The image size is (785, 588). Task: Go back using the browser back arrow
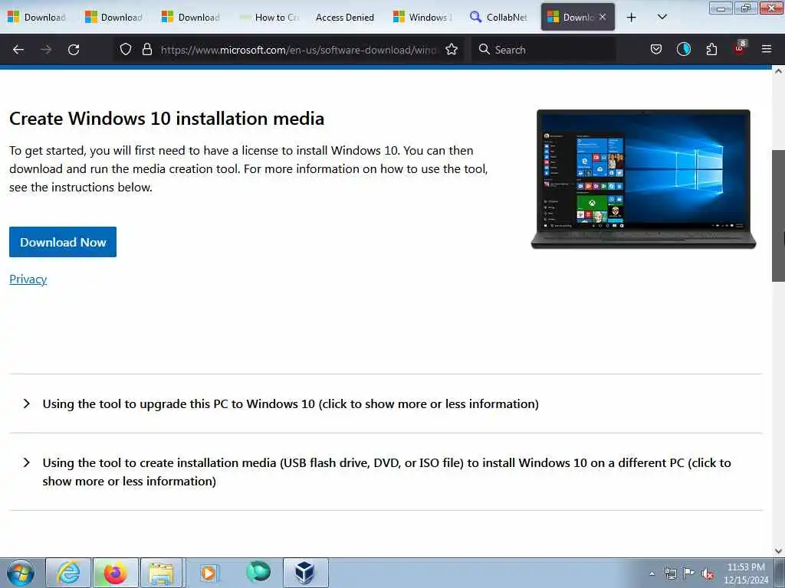(18, 50)
